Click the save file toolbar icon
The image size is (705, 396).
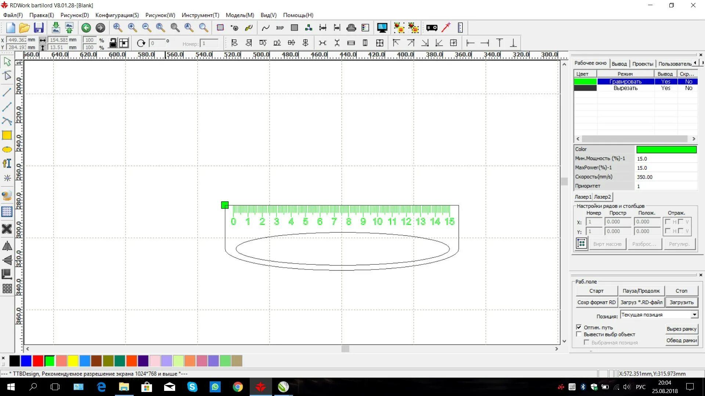coord(39,28)
